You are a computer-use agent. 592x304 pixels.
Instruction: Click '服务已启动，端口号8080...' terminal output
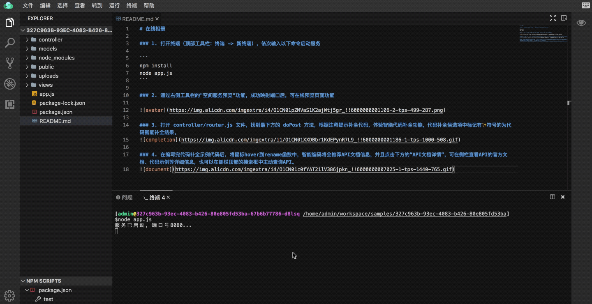(x=153, y=225)
